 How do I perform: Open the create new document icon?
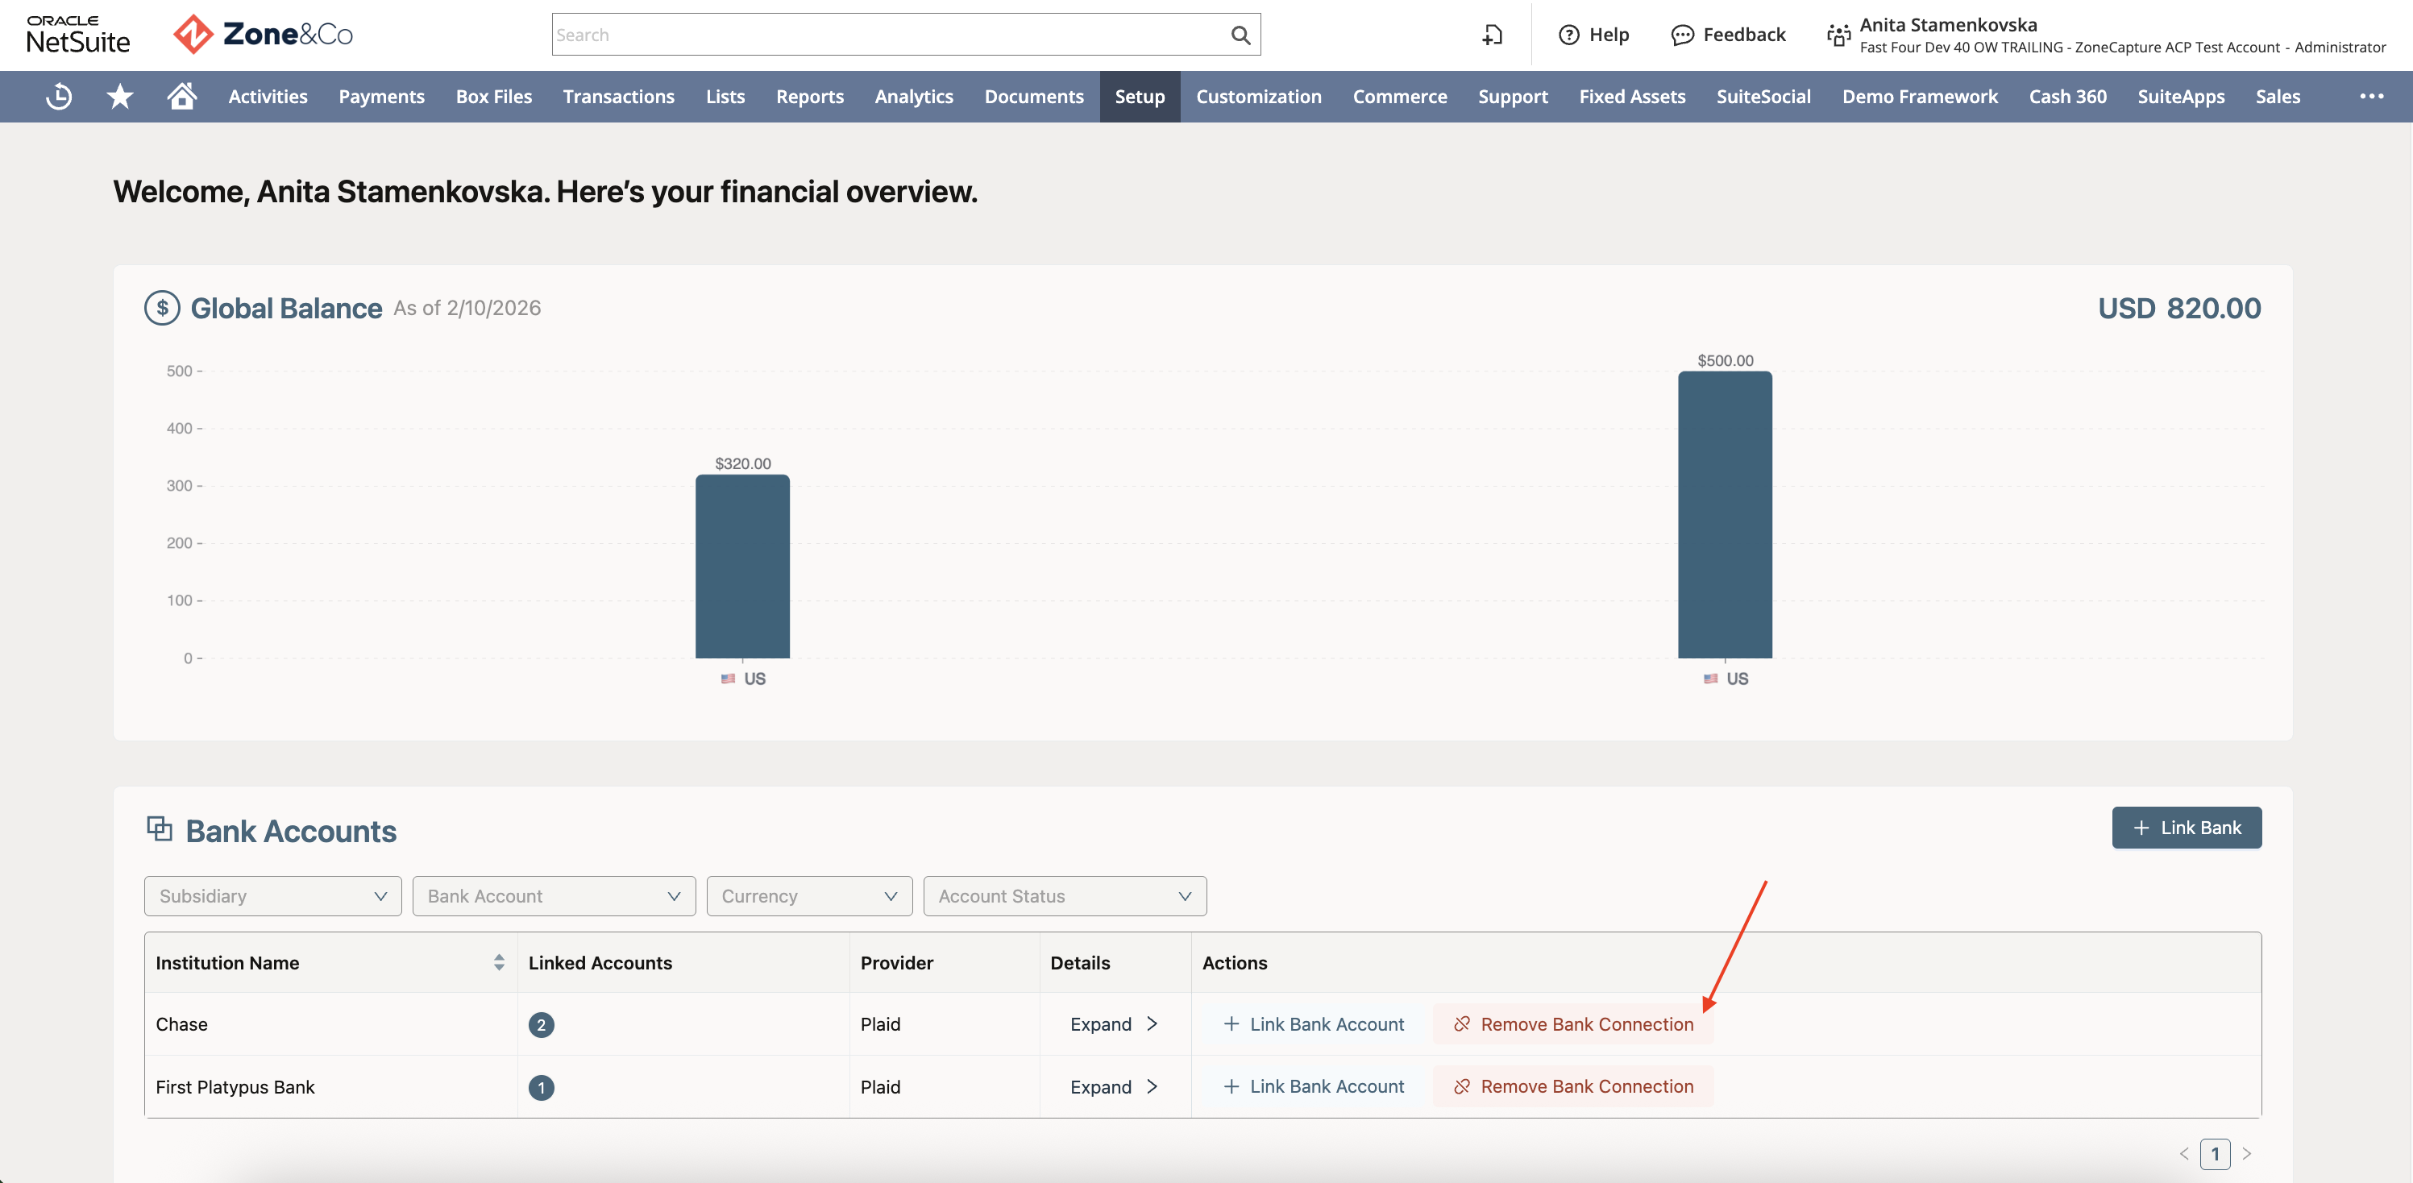pyautogui.click(x=1492, y=35)
